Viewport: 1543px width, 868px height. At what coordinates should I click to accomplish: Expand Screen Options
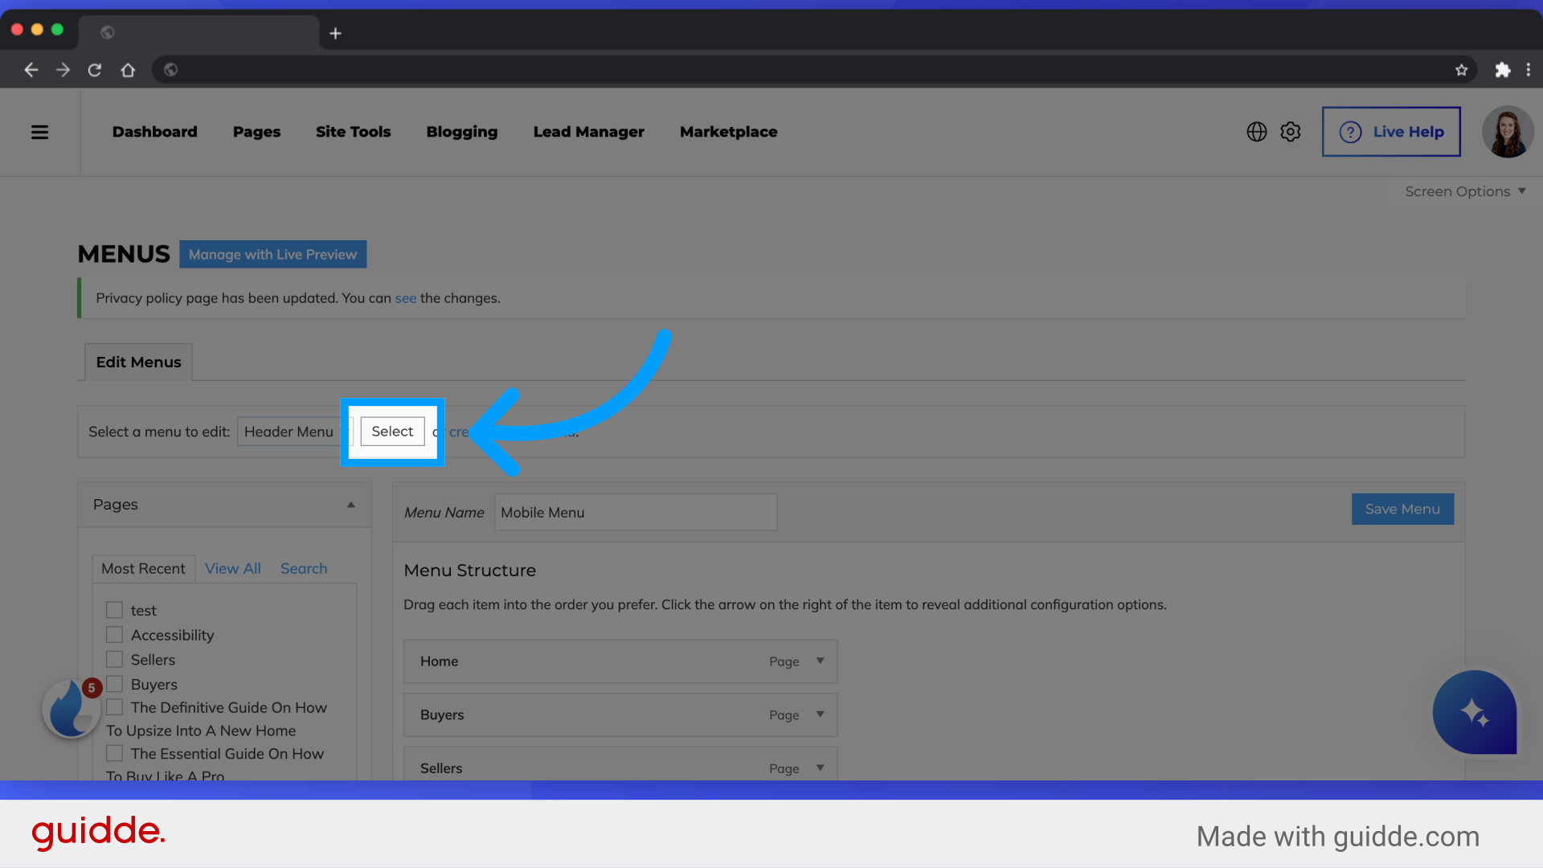1463,191
